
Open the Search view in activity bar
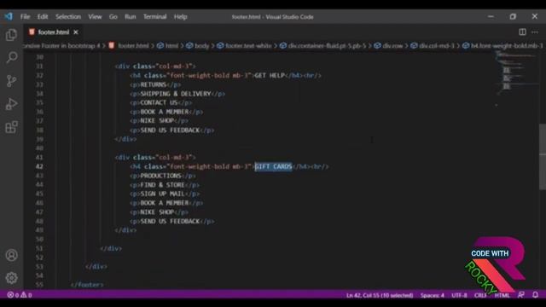11,57
